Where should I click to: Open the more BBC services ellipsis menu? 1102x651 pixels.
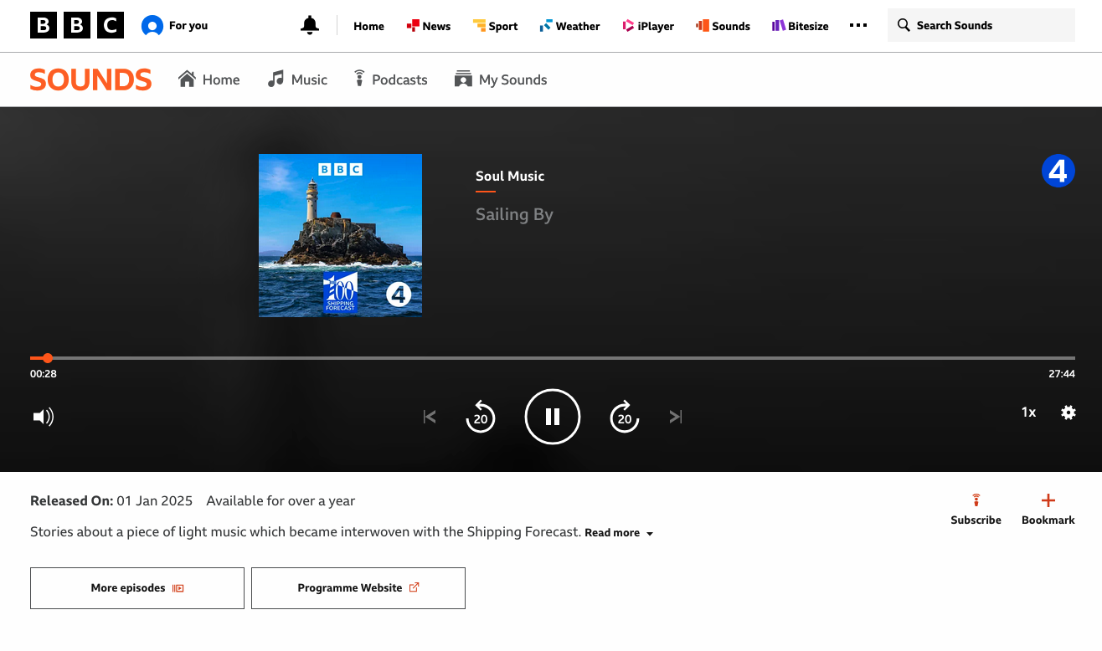click(x=857, y=26)
